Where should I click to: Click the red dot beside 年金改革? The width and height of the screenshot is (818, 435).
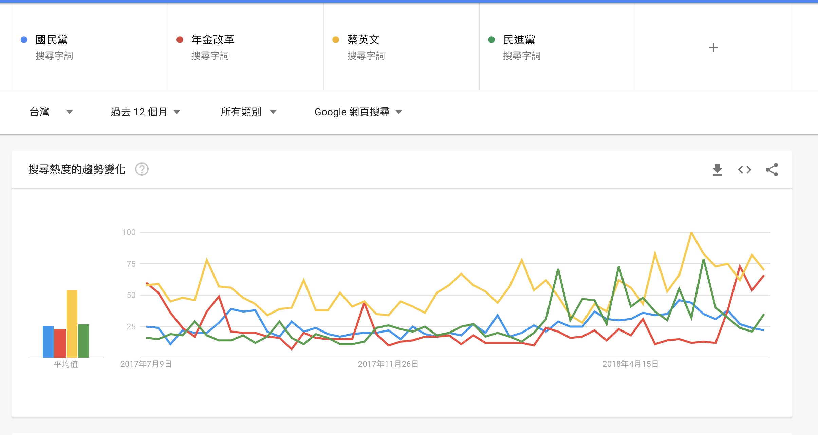click(180, 40)
